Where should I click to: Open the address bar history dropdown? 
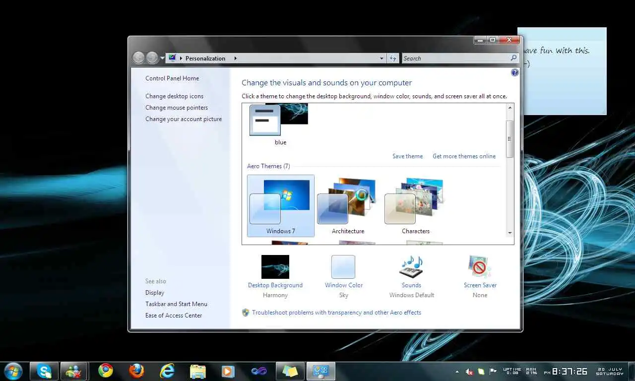pos(381,59)
